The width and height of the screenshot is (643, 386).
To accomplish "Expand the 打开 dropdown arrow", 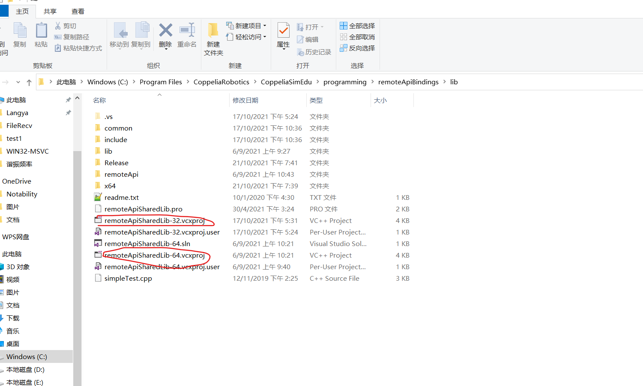I will (323, 26).
